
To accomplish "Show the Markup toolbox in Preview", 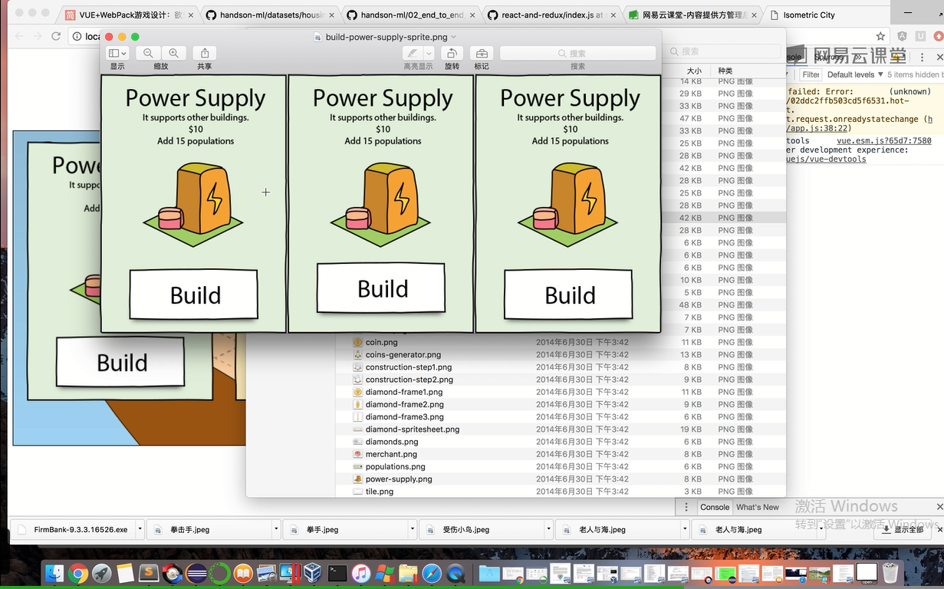I will [482, 53].
